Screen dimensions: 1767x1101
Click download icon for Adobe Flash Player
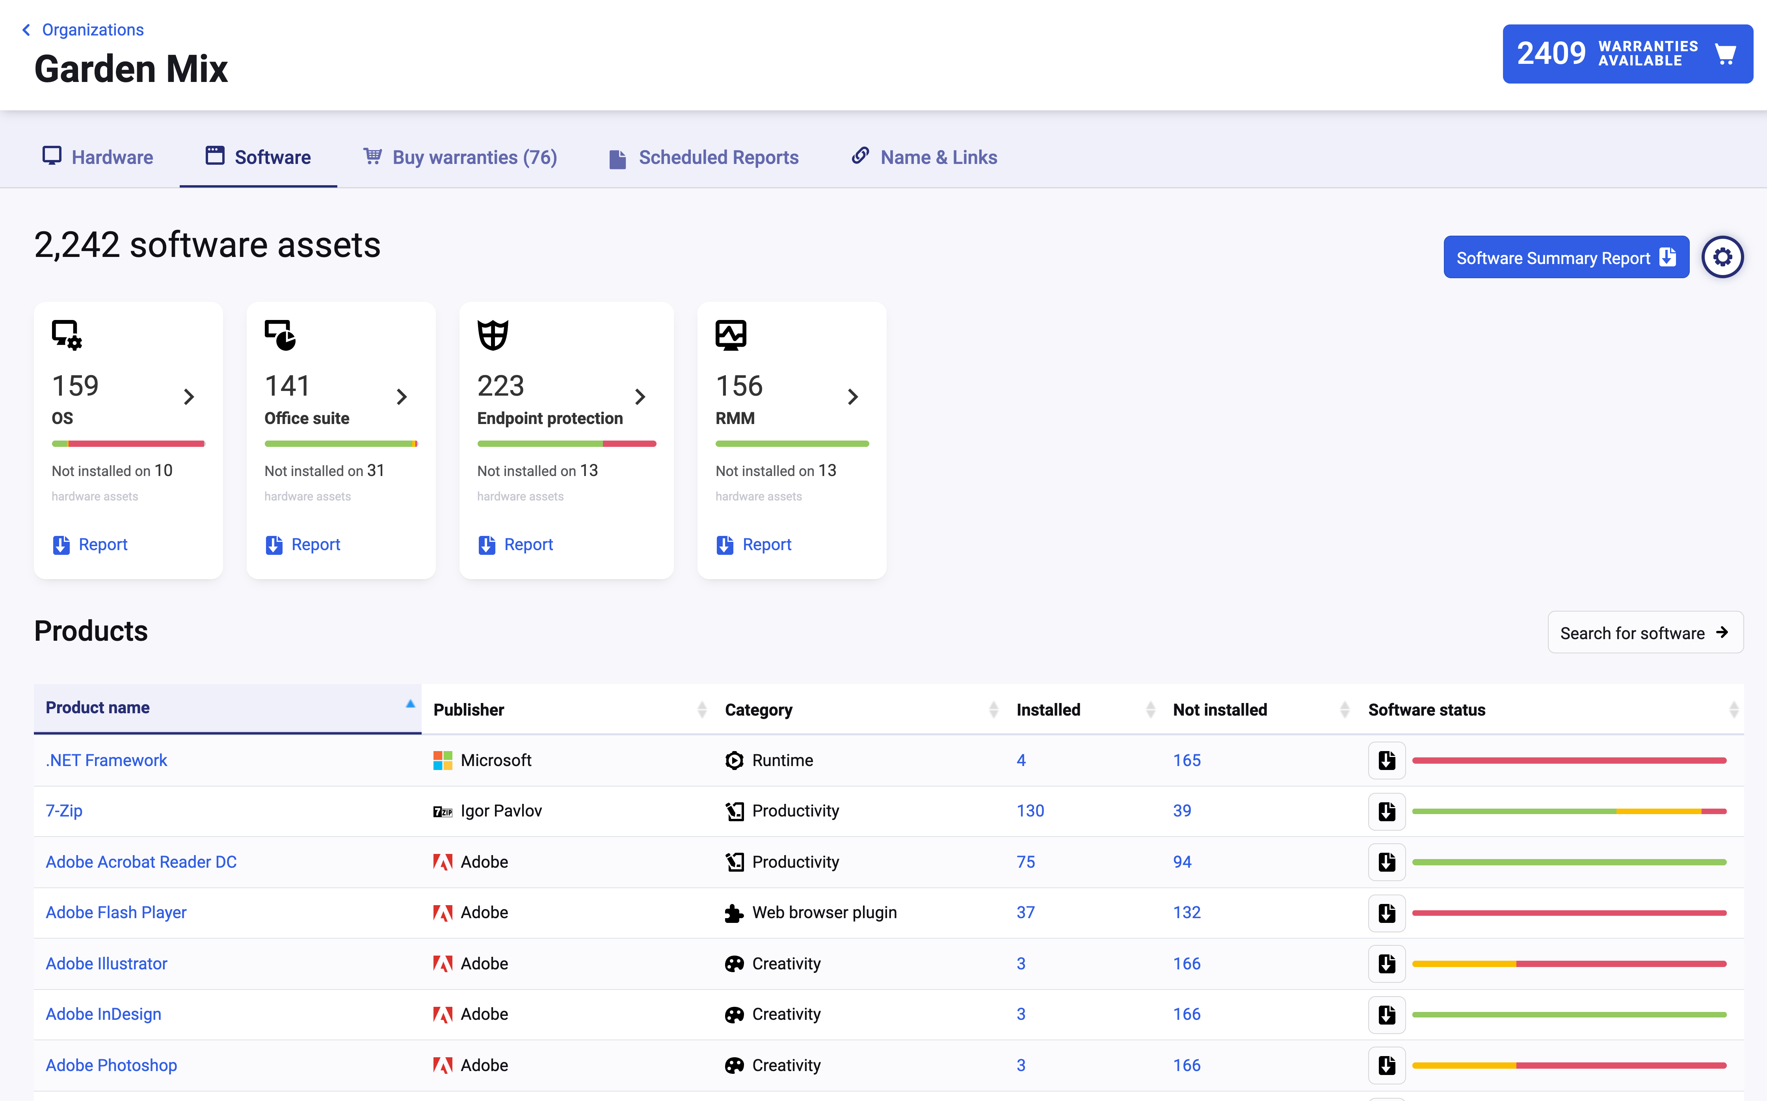1386,913
